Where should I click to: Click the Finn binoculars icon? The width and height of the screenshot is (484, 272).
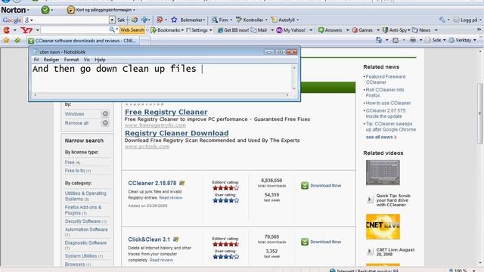coord(215,20)
